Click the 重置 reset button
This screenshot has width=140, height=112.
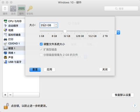click(x=35, y=70)
